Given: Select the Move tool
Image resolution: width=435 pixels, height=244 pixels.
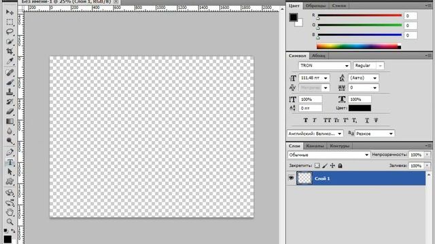Looking at the screenshot, I should pyautogui.click(x=10, y=12).
